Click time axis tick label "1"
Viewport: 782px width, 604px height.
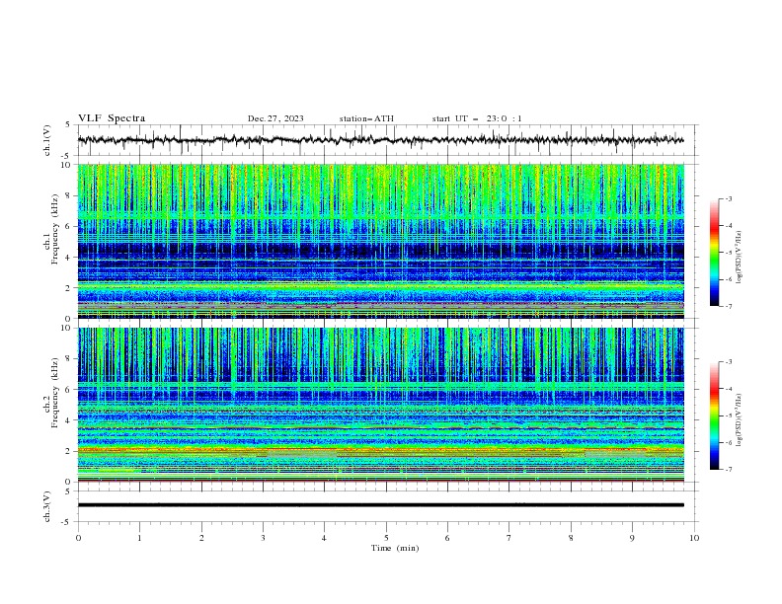tap(139, 538)
